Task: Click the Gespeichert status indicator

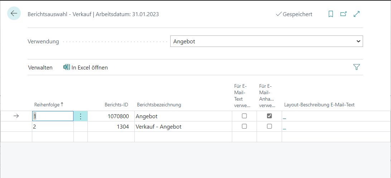Action: pos(294,14)
